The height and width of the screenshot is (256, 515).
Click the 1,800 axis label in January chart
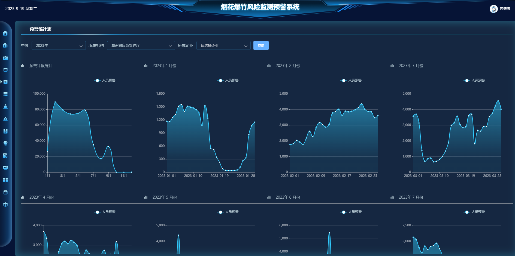point(160,94)
